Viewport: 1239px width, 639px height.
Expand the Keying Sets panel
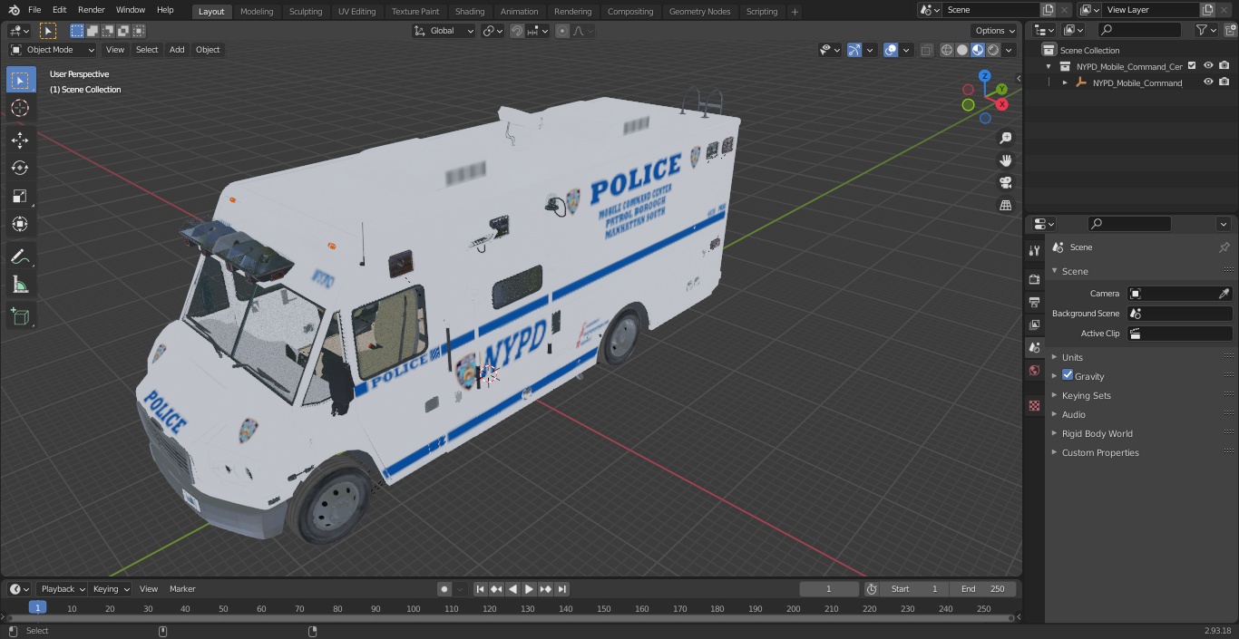coord(1087,395)
